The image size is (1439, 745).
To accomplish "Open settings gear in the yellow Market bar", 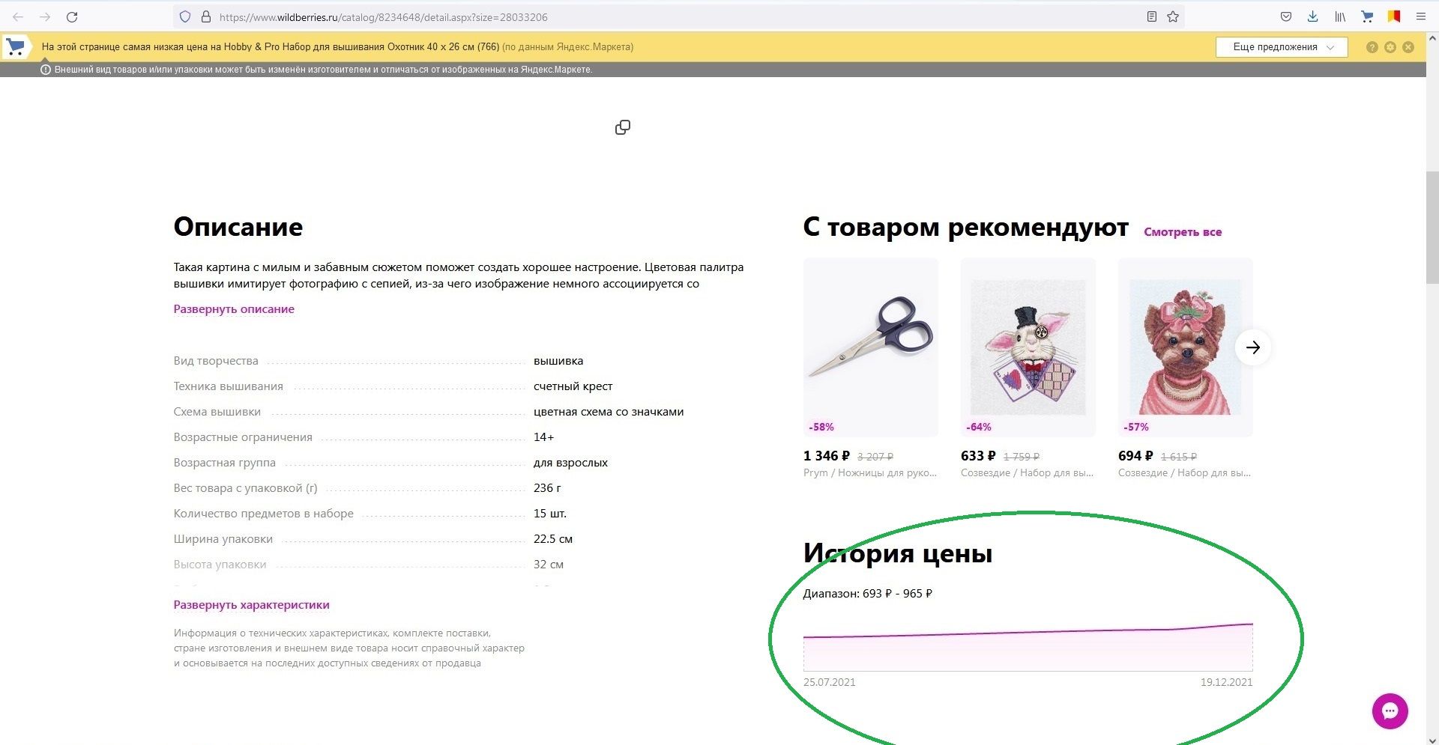I will [x=1390, y=47].
